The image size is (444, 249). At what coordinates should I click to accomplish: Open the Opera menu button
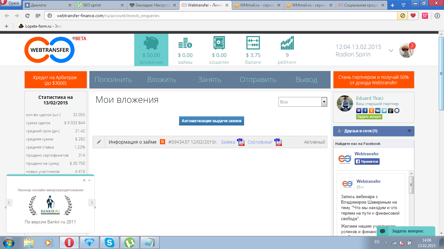click(11, 3)
